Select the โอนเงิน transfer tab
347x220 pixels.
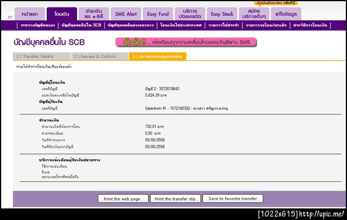pyautogui.click(x=62, y=14)
